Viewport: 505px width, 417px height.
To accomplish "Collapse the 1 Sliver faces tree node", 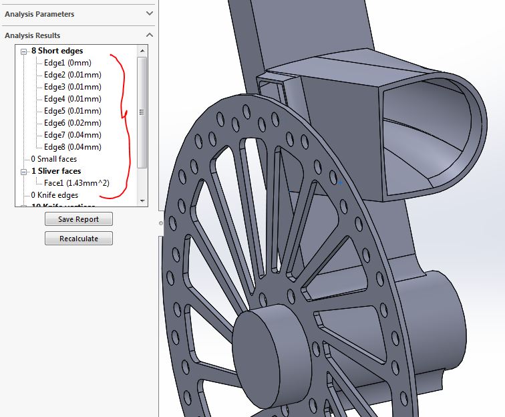I will 23,172.
